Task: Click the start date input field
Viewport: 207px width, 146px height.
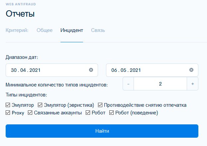Action: point(47,70)
